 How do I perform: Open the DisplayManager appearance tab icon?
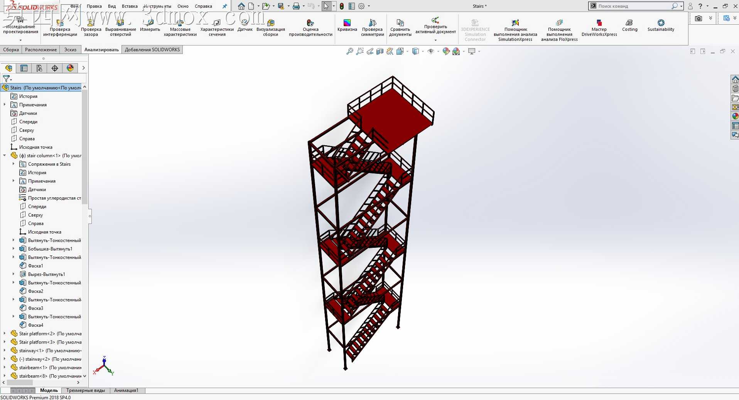point(70,68)
